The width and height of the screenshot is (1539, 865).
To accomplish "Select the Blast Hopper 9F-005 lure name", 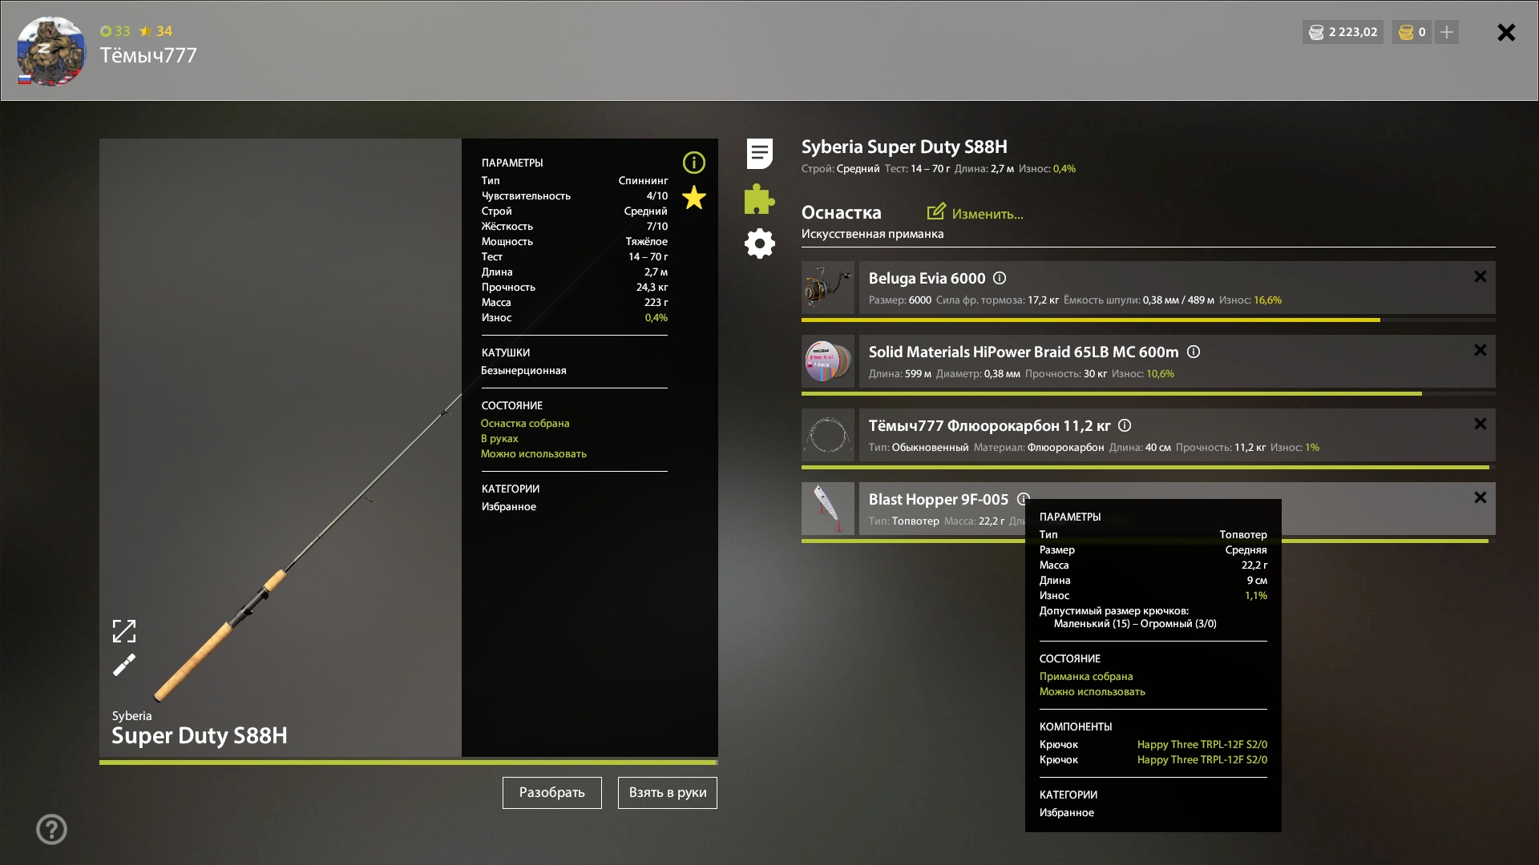I will click(939, 500).
